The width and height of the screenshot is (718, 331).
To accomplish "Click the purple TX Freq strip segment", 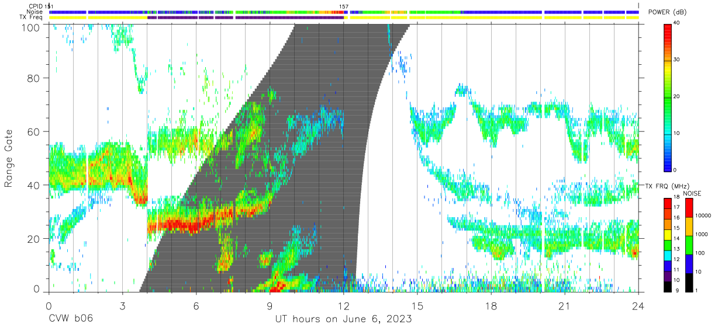I will (x=246, y=18).
